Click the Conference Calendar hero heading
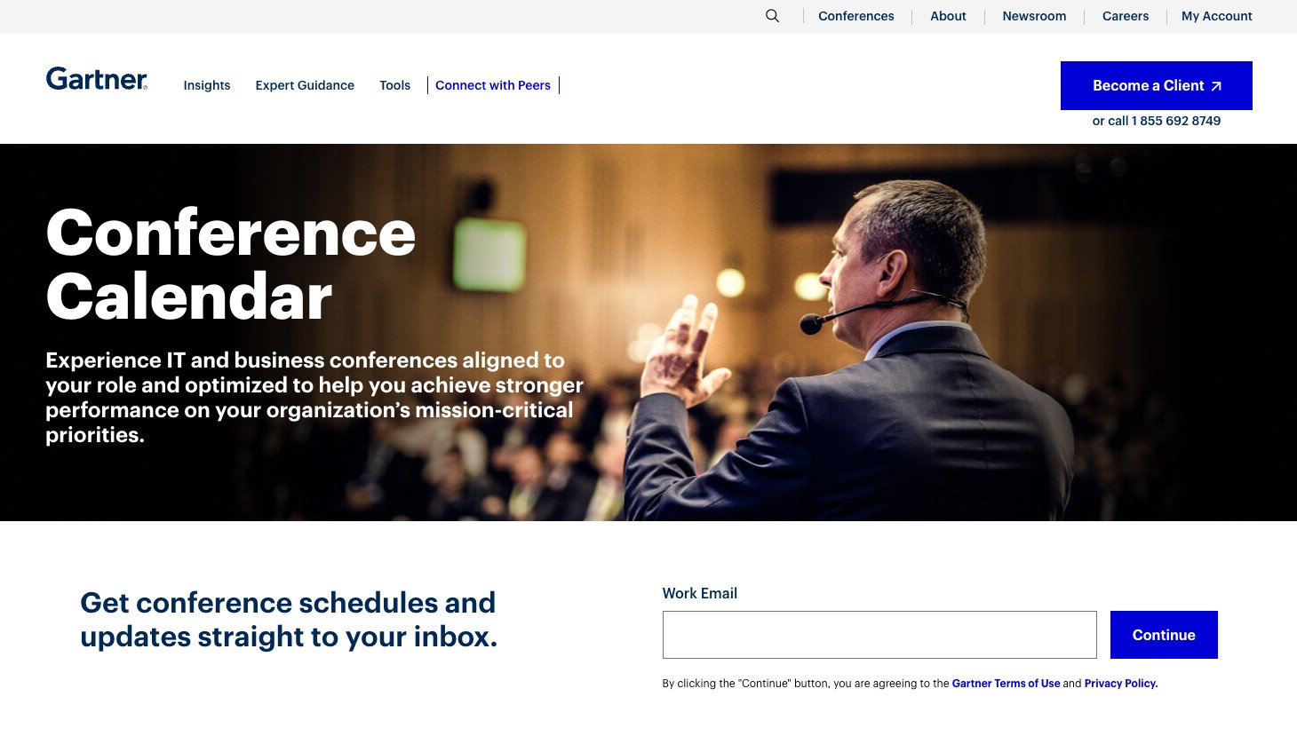The width and height of the screenshot is (1297, 752). [231, 265]
